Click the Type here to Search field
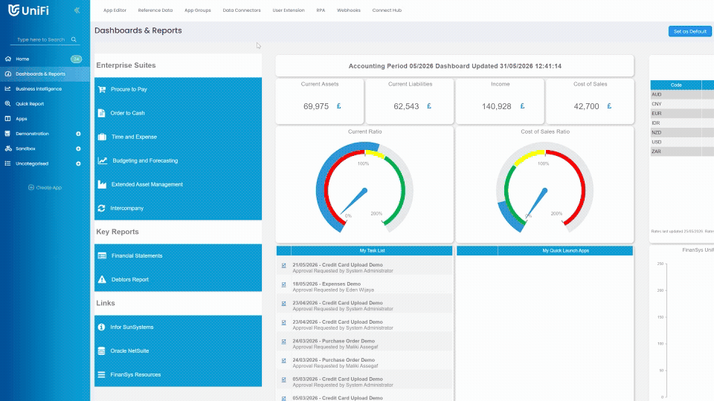This screenshot has width=714, height=401. [x=41, y=39]
